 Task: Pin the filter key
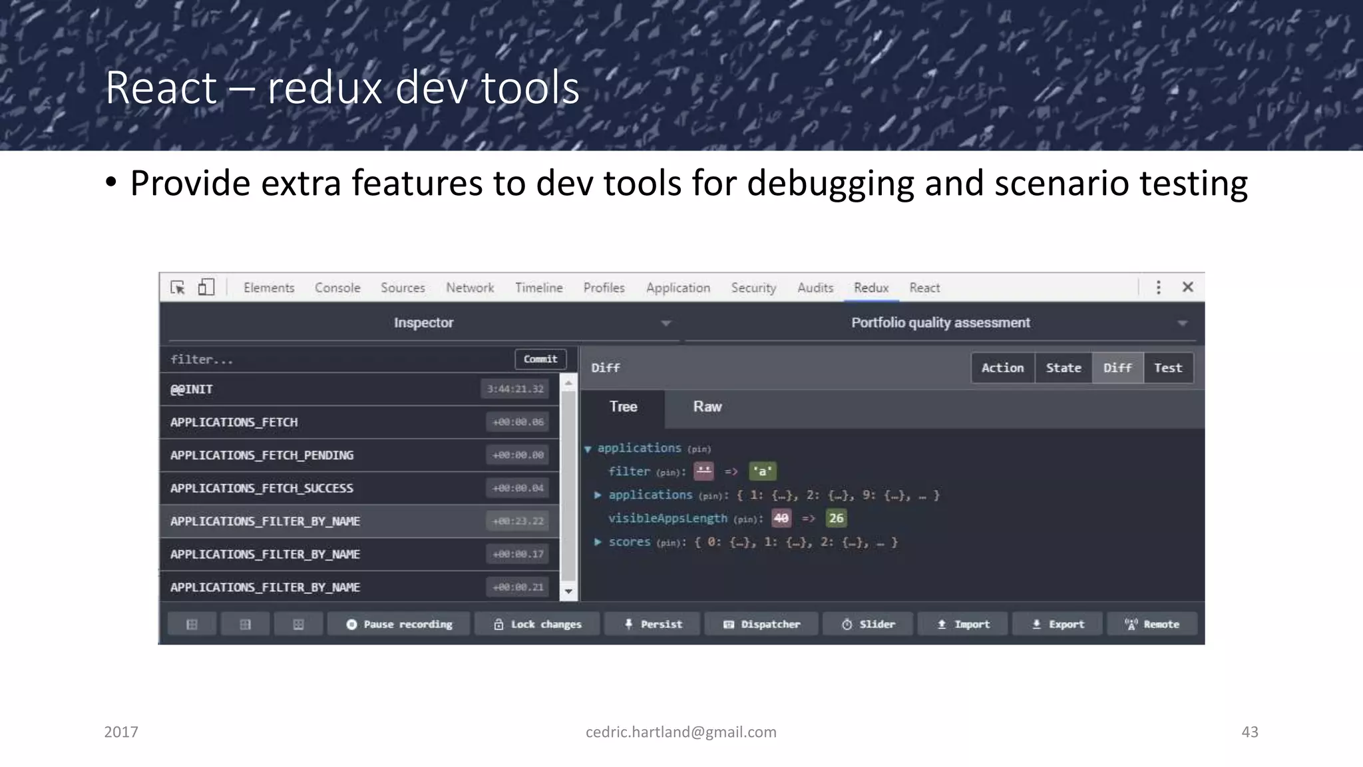(668, 473)
